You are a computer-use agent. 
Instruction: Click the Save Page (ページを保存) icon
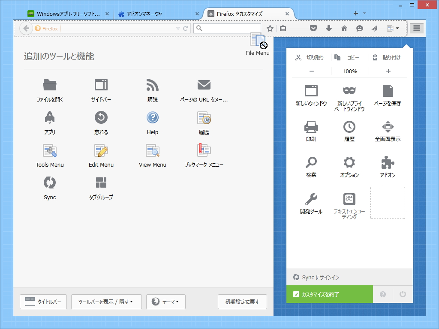(x=388, y=91)
